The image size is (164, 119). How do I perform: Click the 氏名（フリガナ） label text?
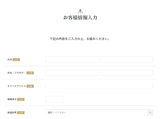coord(16,73)
